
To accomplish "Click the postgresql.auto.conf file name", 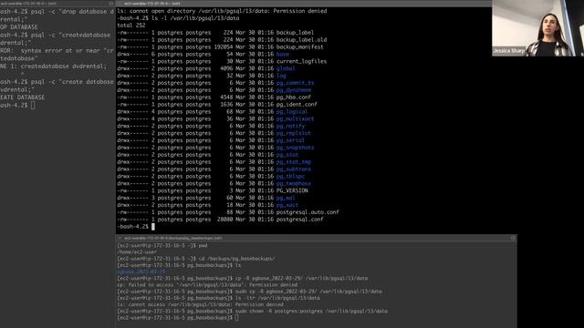I will (308, 212).
